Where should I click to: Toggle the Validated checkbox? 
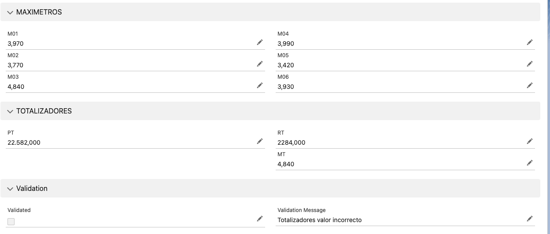point(11,222)
